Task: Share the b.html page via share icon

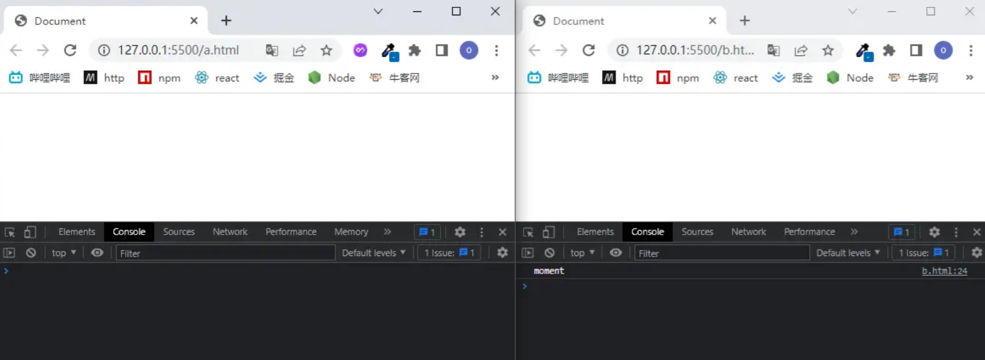Action: (x=801, y=50)
